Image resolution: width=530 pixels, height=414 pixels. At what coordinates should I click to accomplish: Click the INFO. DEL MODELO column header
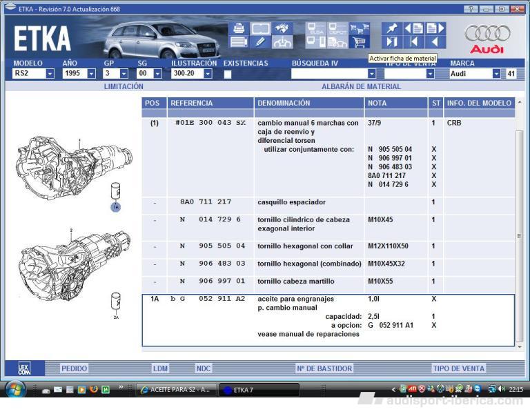click(x=479, y=103)
